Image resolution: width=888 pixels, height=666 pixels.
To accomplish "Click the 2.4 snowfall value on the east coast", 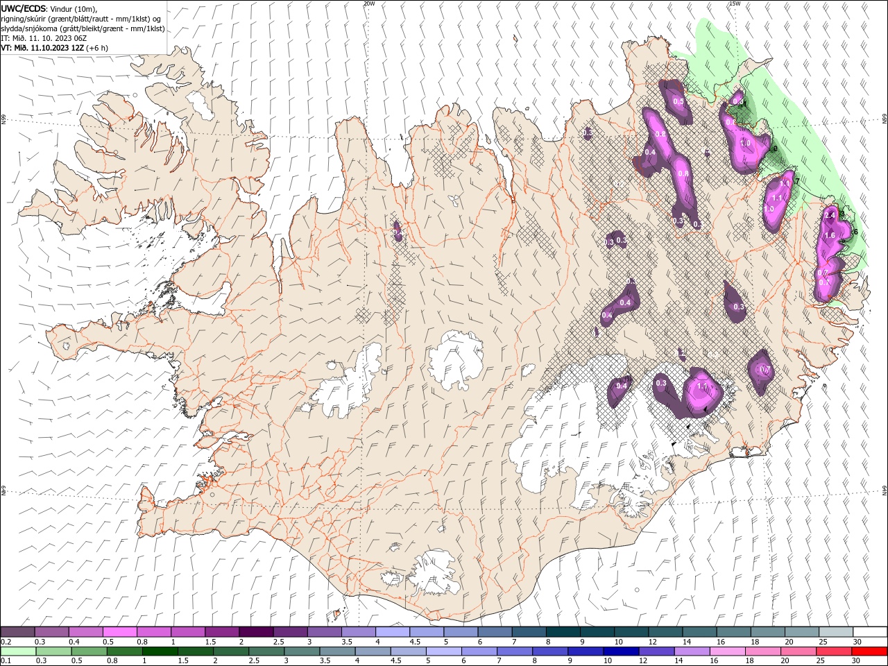I will pyautogui.click(x=831, y=216).
